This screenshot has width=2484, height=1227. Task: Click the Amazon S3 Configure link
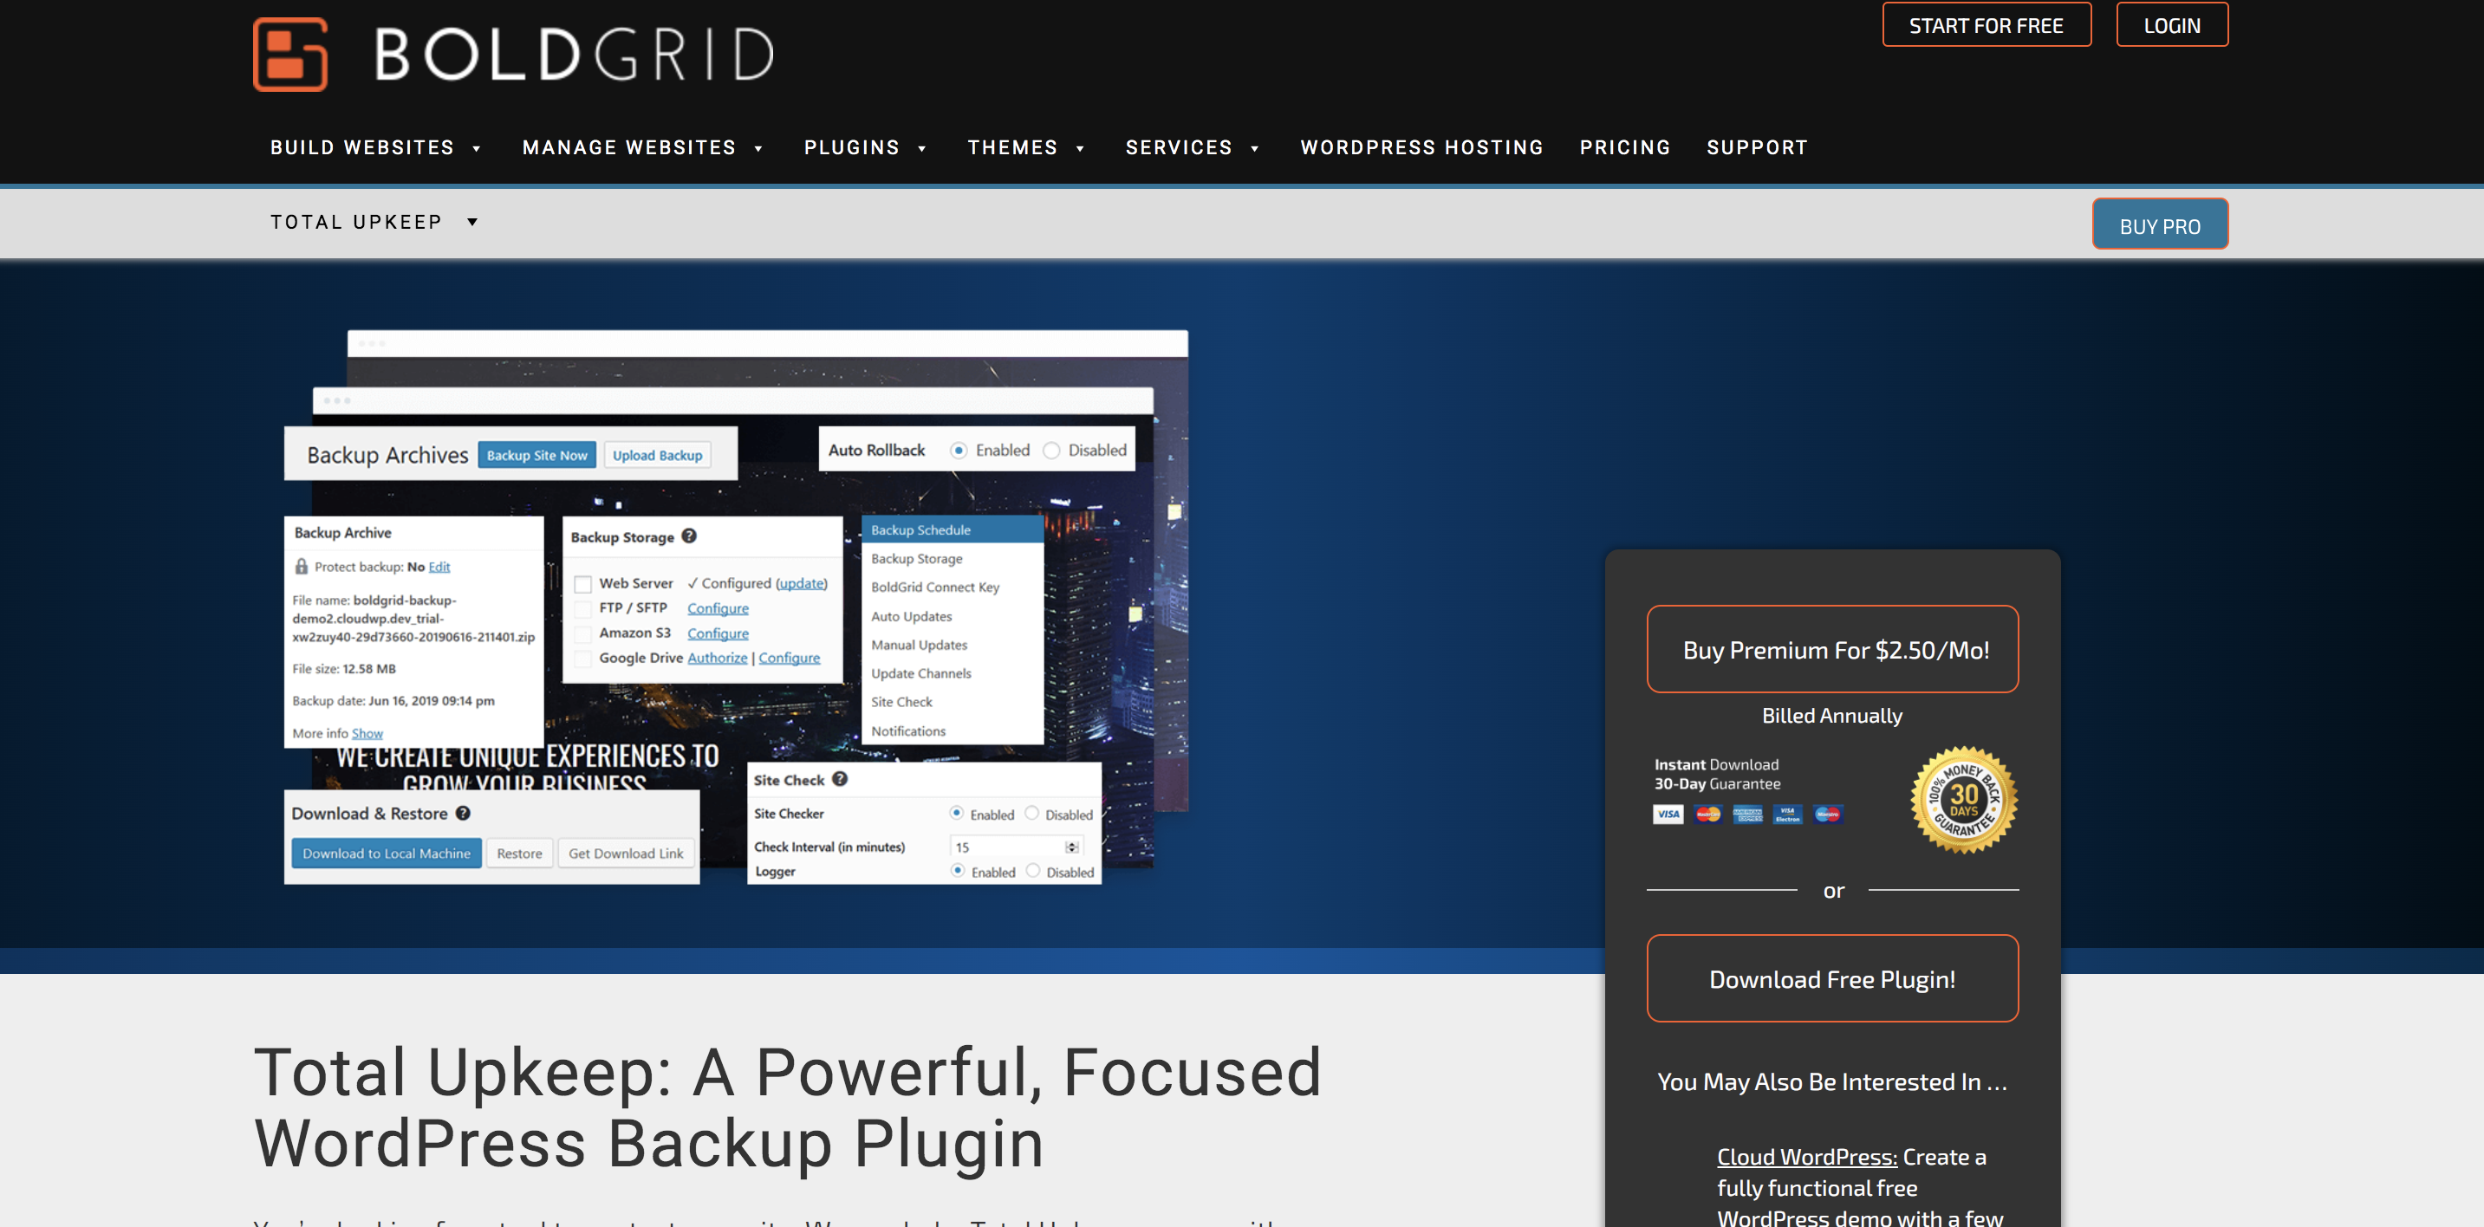(x=718, y=630)
